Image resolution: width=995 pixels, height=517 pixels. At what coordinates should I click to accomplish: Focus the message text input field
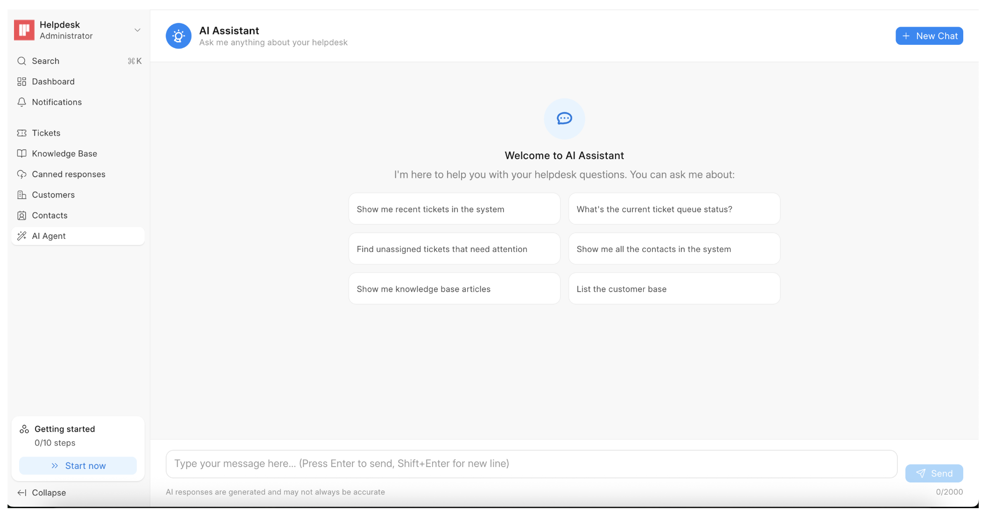pos(531,464)
